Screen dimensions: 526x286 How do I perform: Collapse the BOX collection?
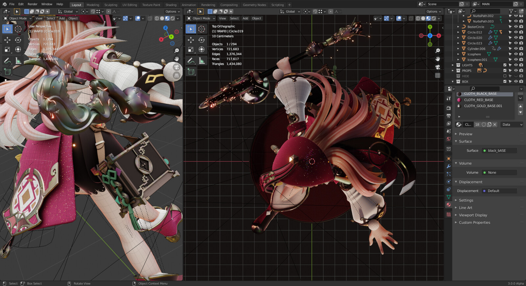point(453,81)
